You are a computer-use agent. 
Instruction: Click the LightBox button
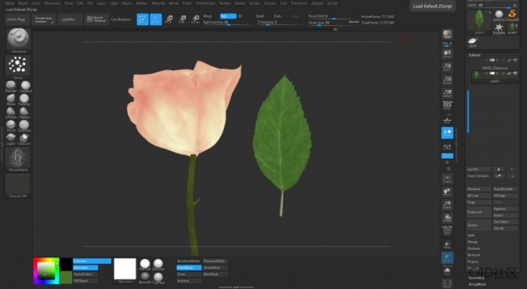[69, 19]
